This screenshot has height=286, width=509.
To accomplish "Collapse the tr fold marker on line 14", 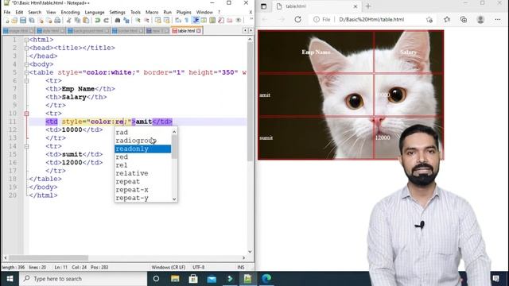I will click(x=26, y=146).
